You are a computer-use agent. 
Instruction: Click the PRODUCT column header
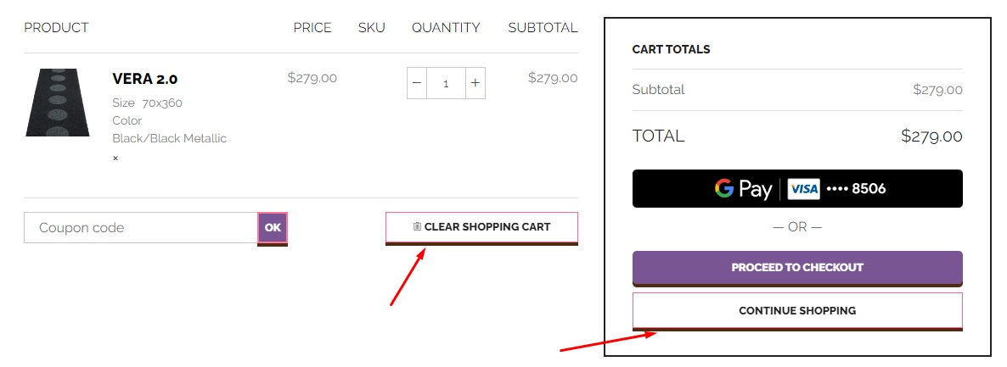[57, 28]
